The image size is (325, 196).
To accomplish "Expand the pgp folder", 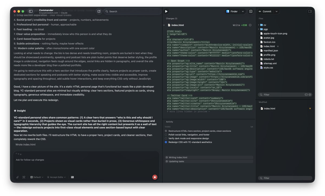I will coord(259,29).
